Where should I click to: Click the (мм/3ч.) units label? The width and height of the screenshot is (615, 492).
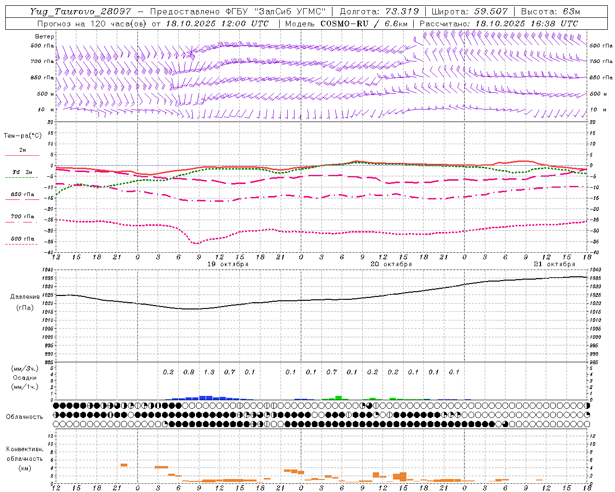(x=25, y=369)
